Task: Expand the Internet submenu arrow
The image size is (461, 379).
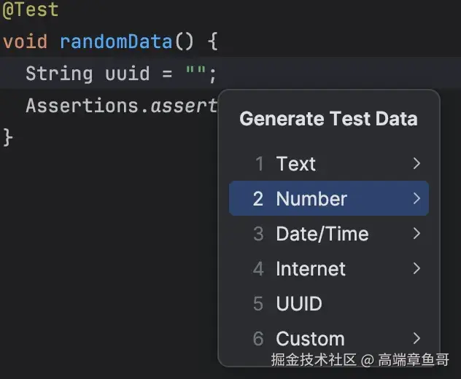Action: point(417,269)
